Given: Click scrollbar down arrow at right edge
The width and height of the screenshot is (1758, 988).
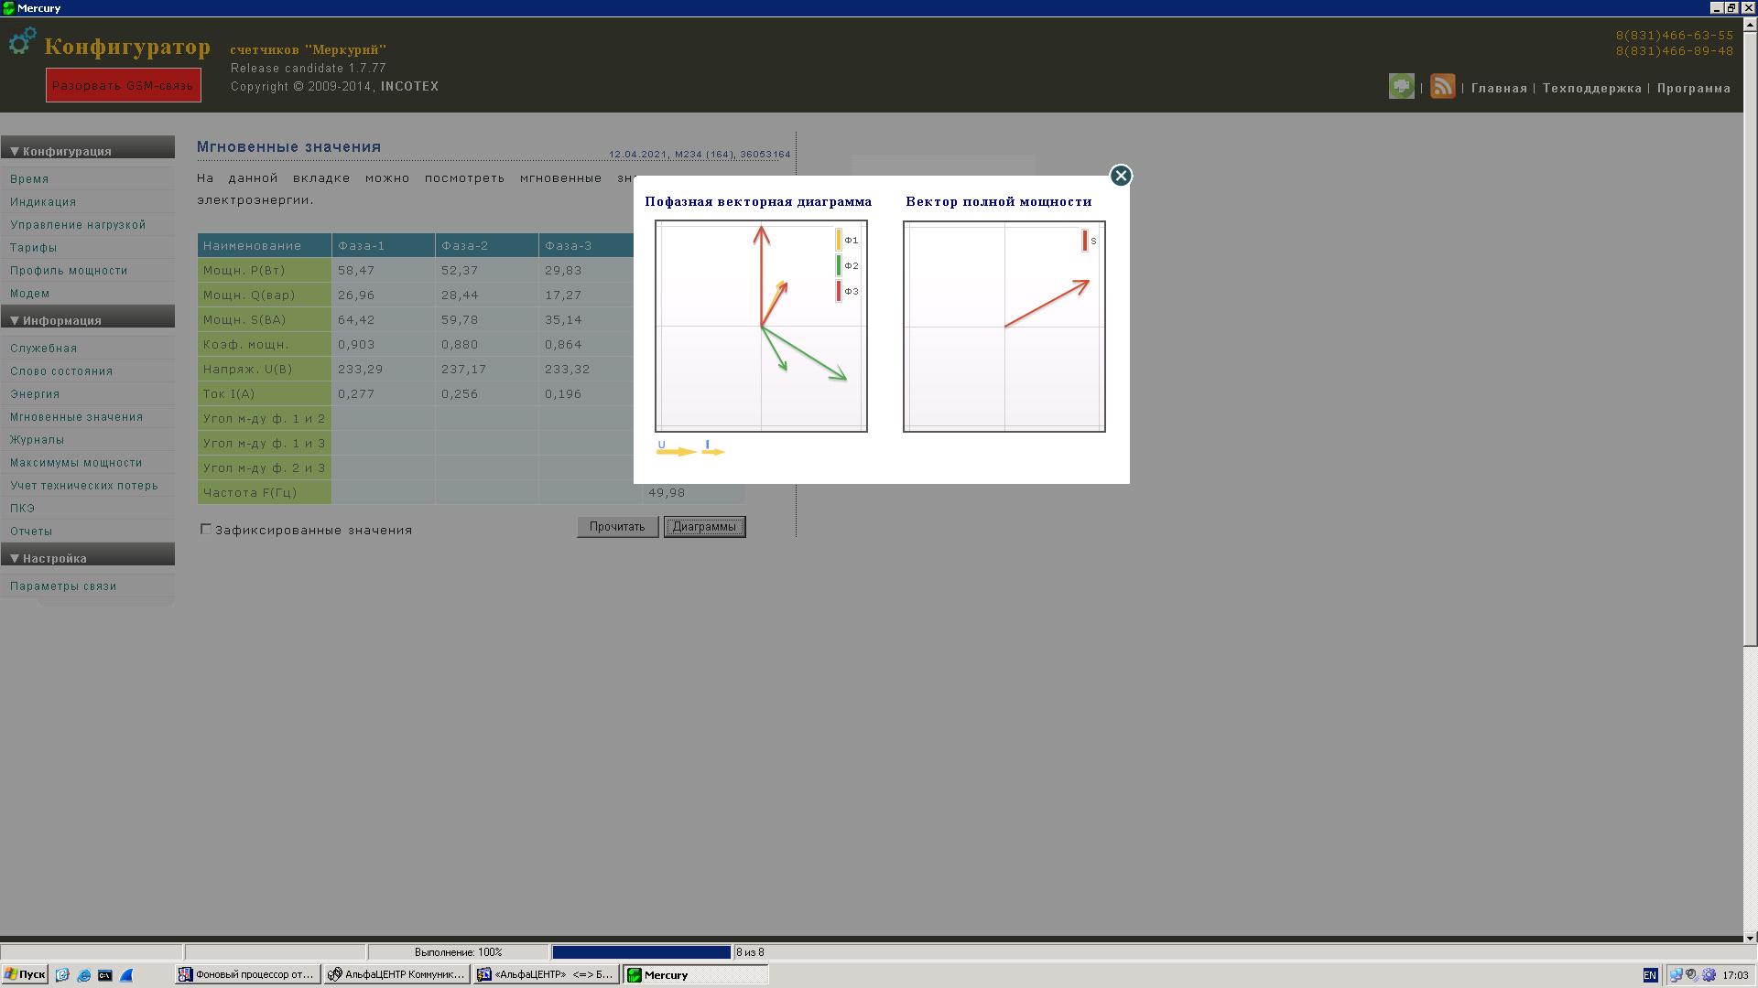Looking at the screenshot, I should 1750,938.
